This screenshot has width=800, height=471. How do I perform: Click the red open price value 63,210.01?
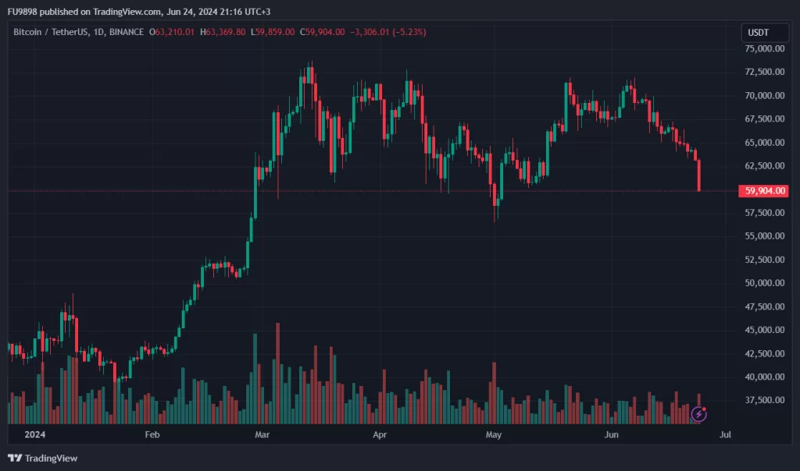[174, 32]
